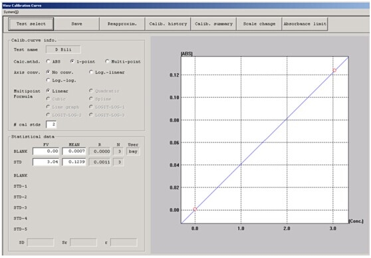Select 1-point calculation method

coord(72,62)
